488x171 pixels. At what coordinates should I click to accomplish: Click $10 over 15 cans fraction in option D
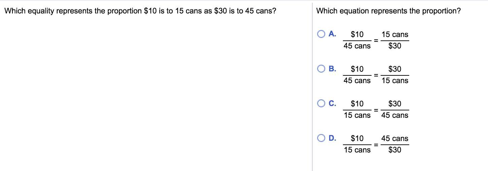coord(357,144)
